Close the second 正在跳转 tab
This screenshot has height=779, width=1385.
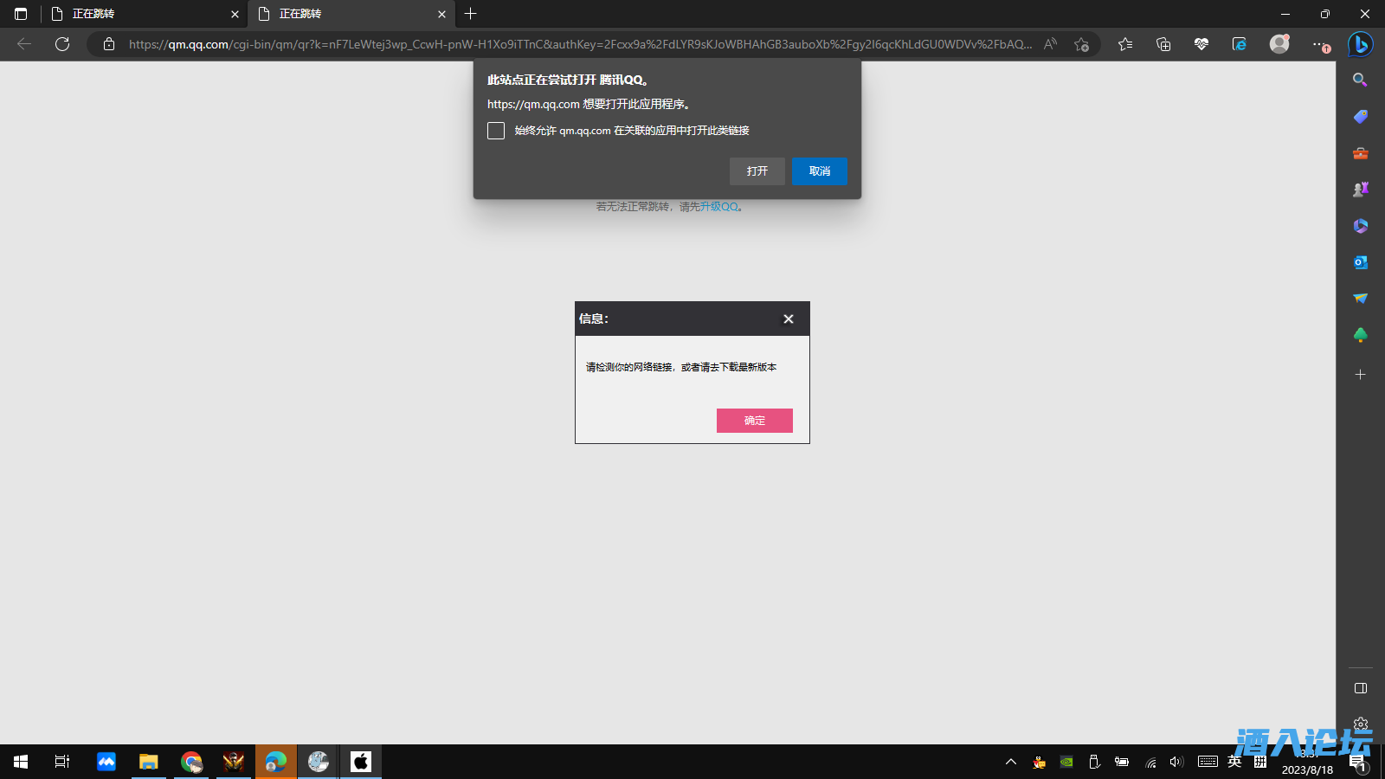tap(441, 14)
